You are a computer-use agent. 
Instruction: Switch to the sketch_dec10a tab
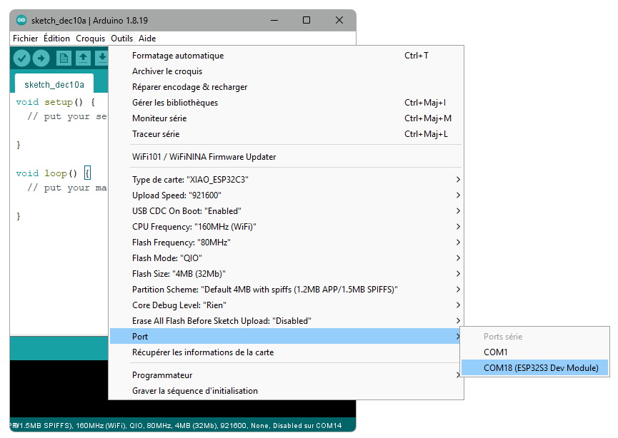(54, 84)
